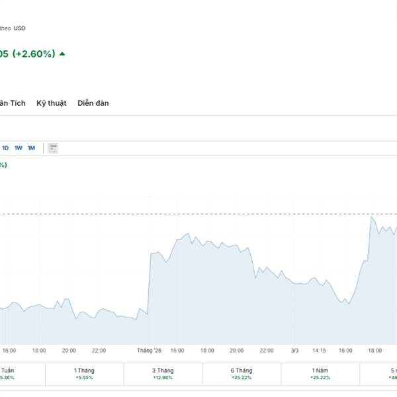Image resolution: width=397 pixels, height=397 pixels.
Task: Select the 1D chart interval
Action: coord(5,148)
